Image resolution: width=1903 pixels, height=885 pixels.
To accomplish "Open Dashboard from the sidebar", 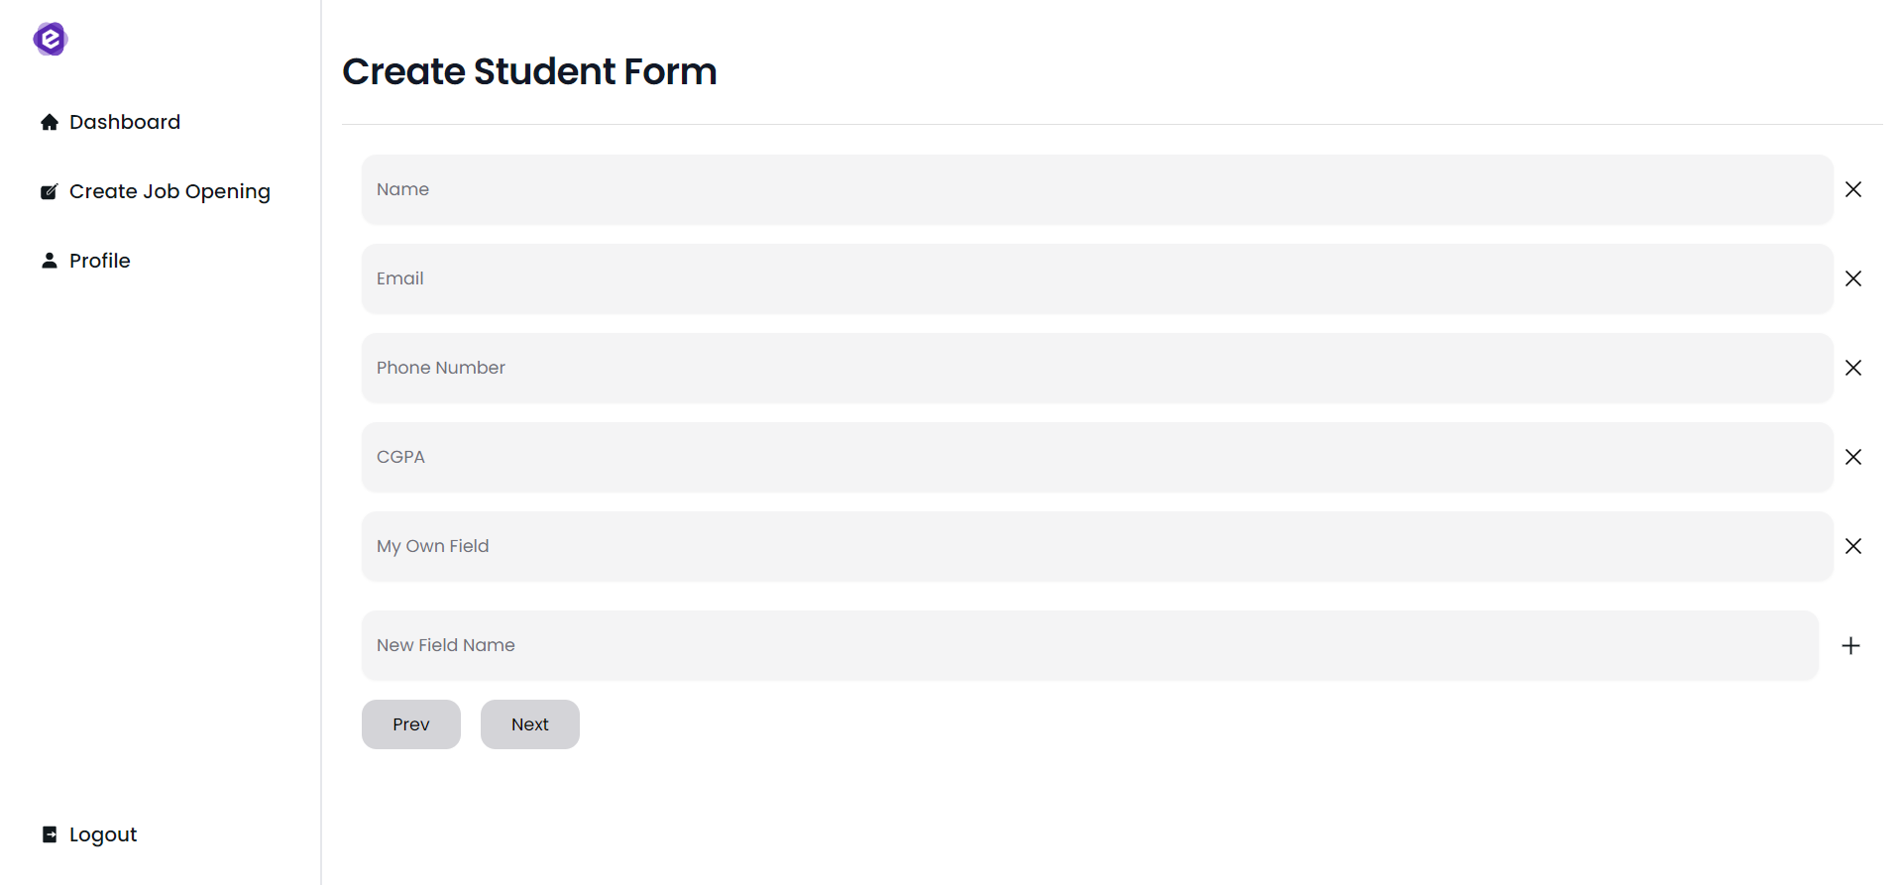I will (x=125, y=122).
